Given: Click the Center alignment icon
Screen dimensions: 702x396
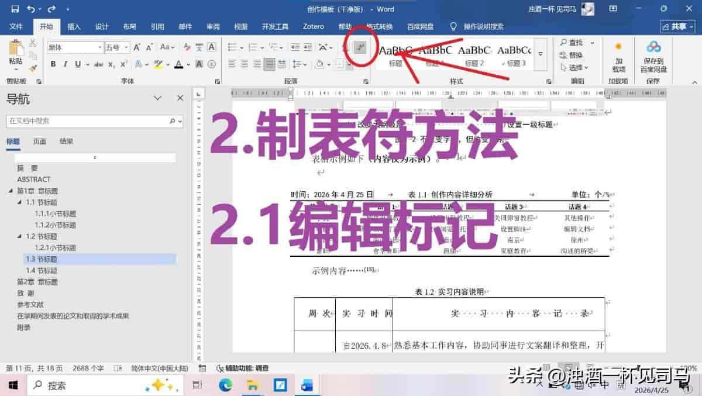Looking at the screenshot, I should (x=245, y=64).
